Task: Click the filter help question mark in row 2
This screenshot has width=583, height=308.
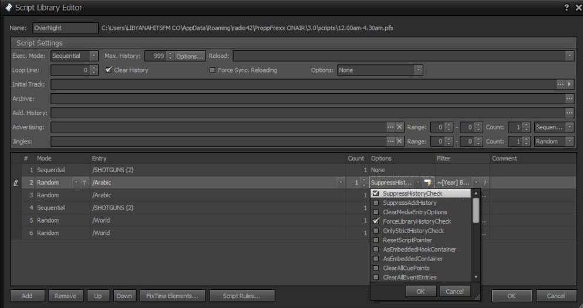Action: pos(484,183)
